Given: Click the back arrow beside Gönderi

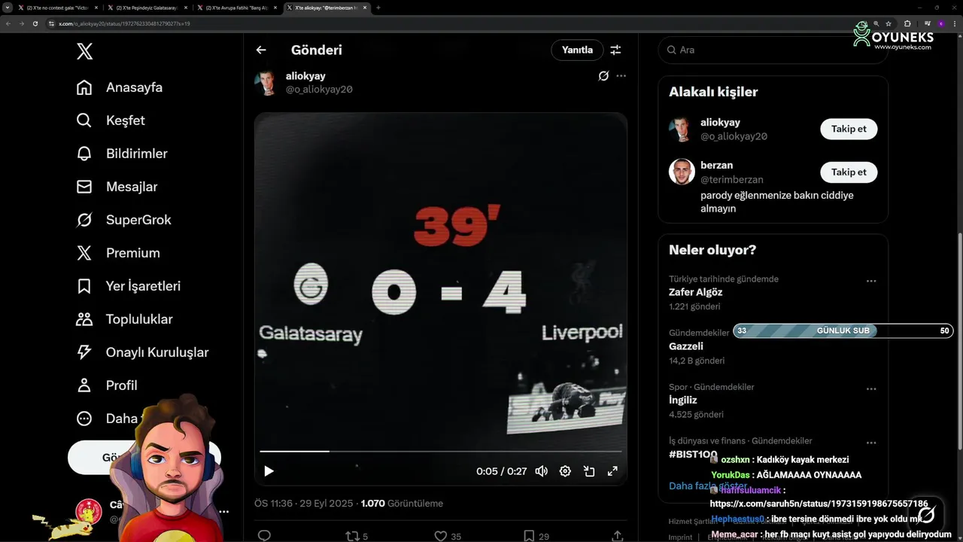Looking at the screenshot, I should [261, 50].
